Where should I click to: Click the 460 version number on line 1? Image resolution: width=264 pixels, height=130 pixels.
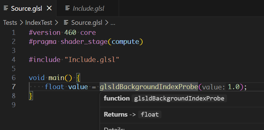[x=70, y=32]
